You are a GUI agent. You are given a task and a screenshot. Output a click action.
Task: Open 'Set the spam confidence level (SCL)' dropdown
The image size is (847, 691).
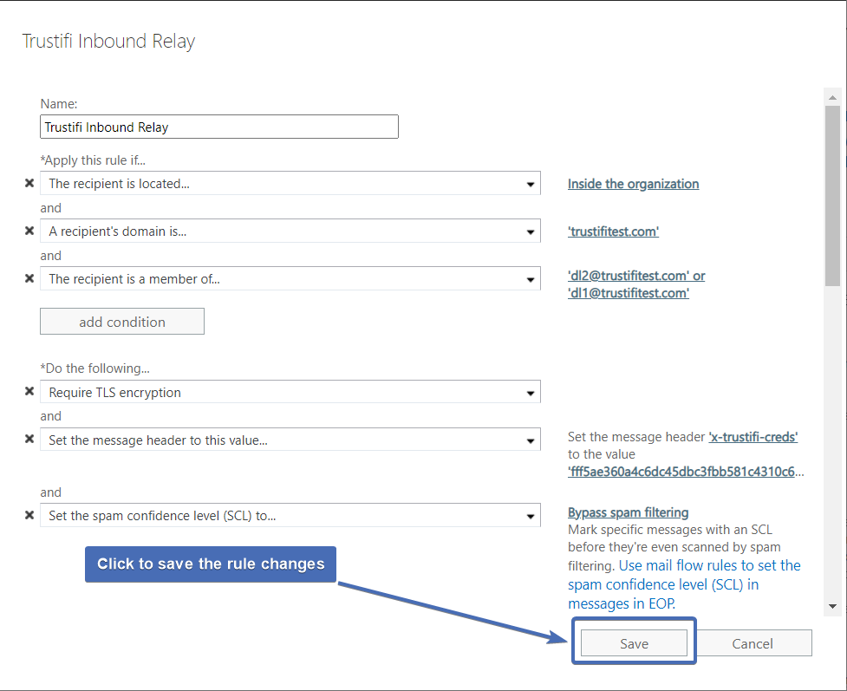click(x=290, y=515)
